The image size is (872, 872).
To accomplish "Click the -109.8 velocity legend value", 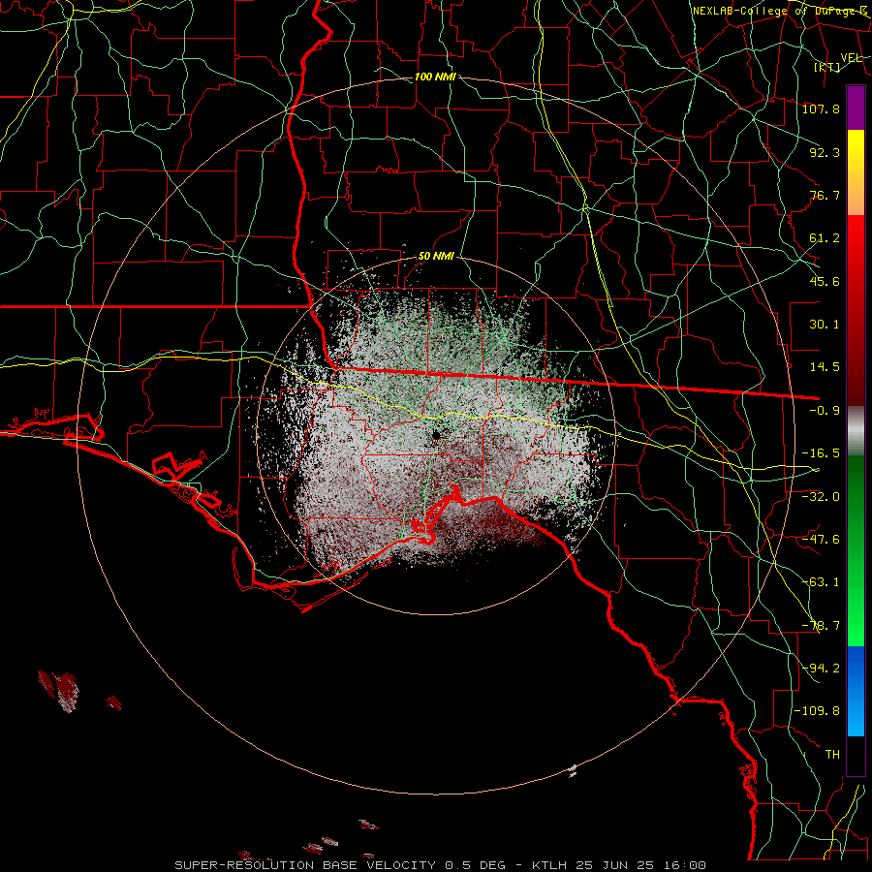I will pyautogui.click(x=818, y=711).
